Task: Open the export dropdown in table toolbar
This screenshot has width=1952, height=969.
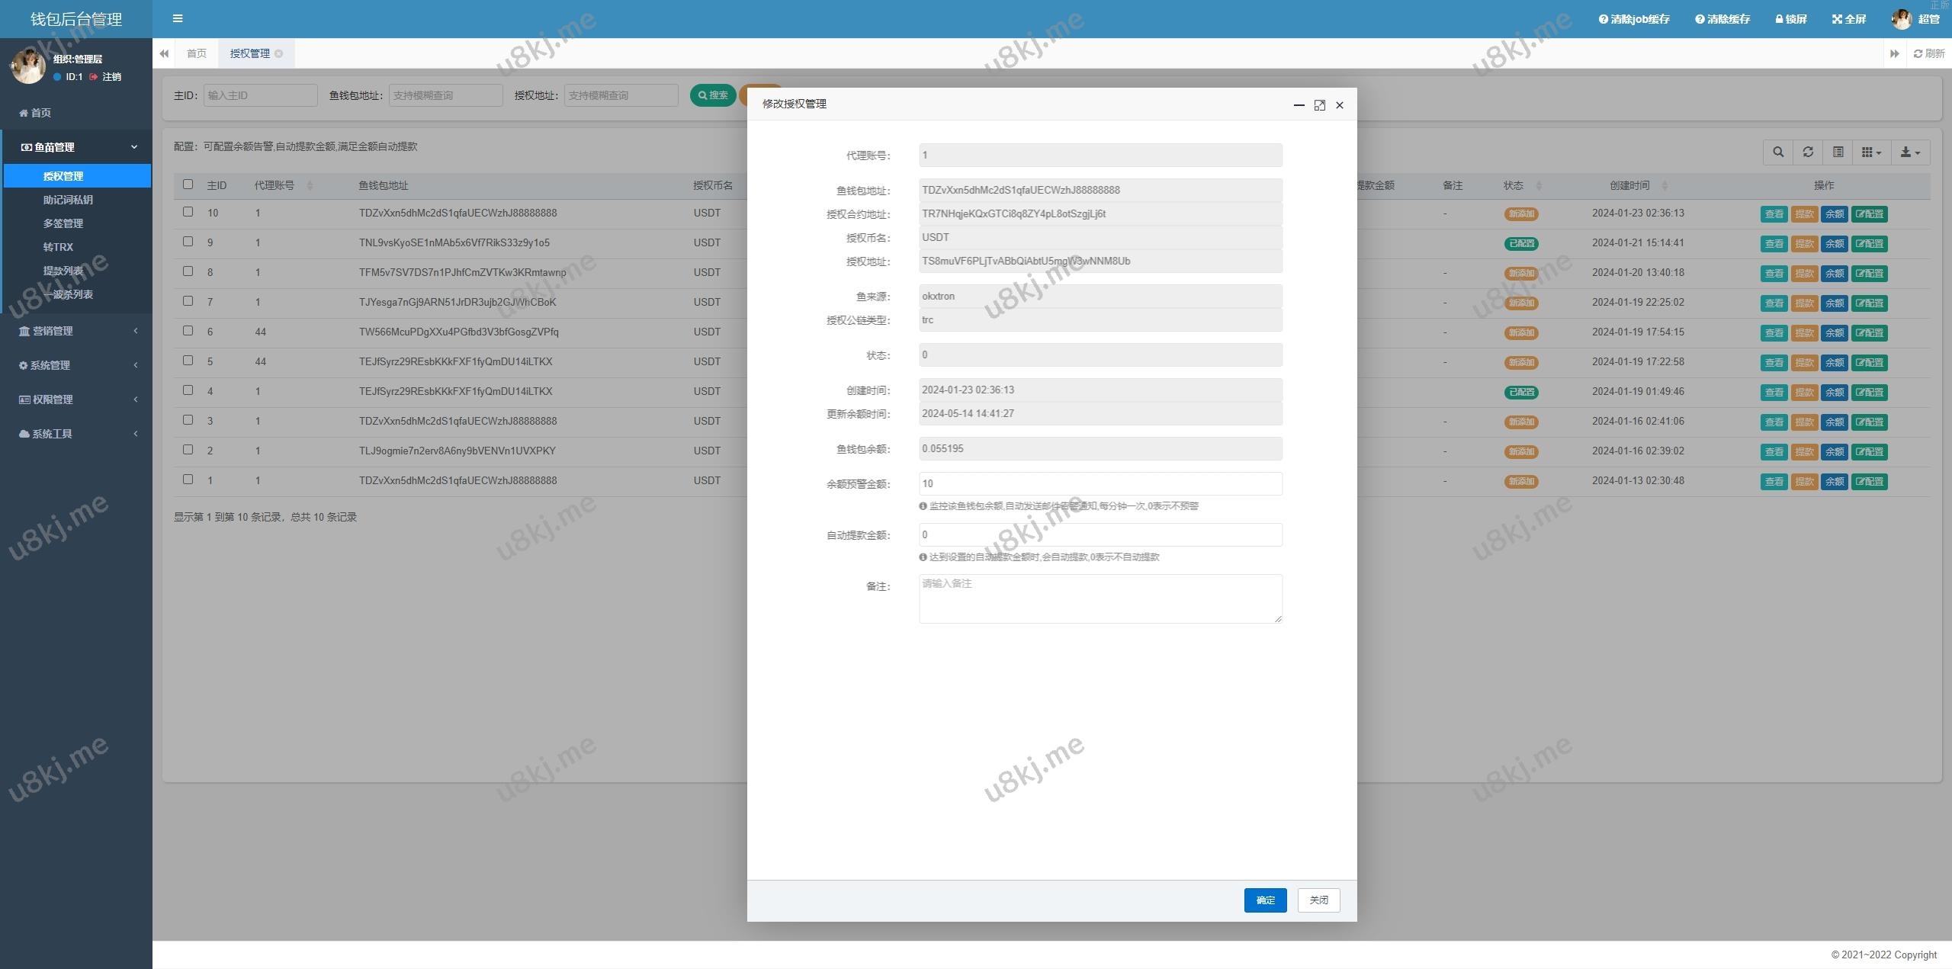Action: [1910, 152]
